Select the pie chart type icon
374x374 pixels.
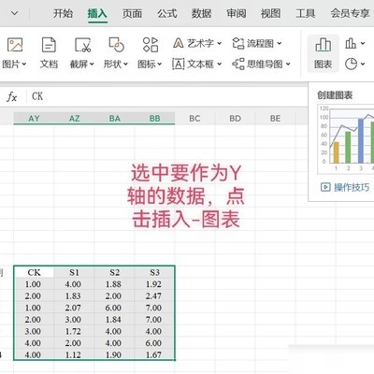pos(351,65)
